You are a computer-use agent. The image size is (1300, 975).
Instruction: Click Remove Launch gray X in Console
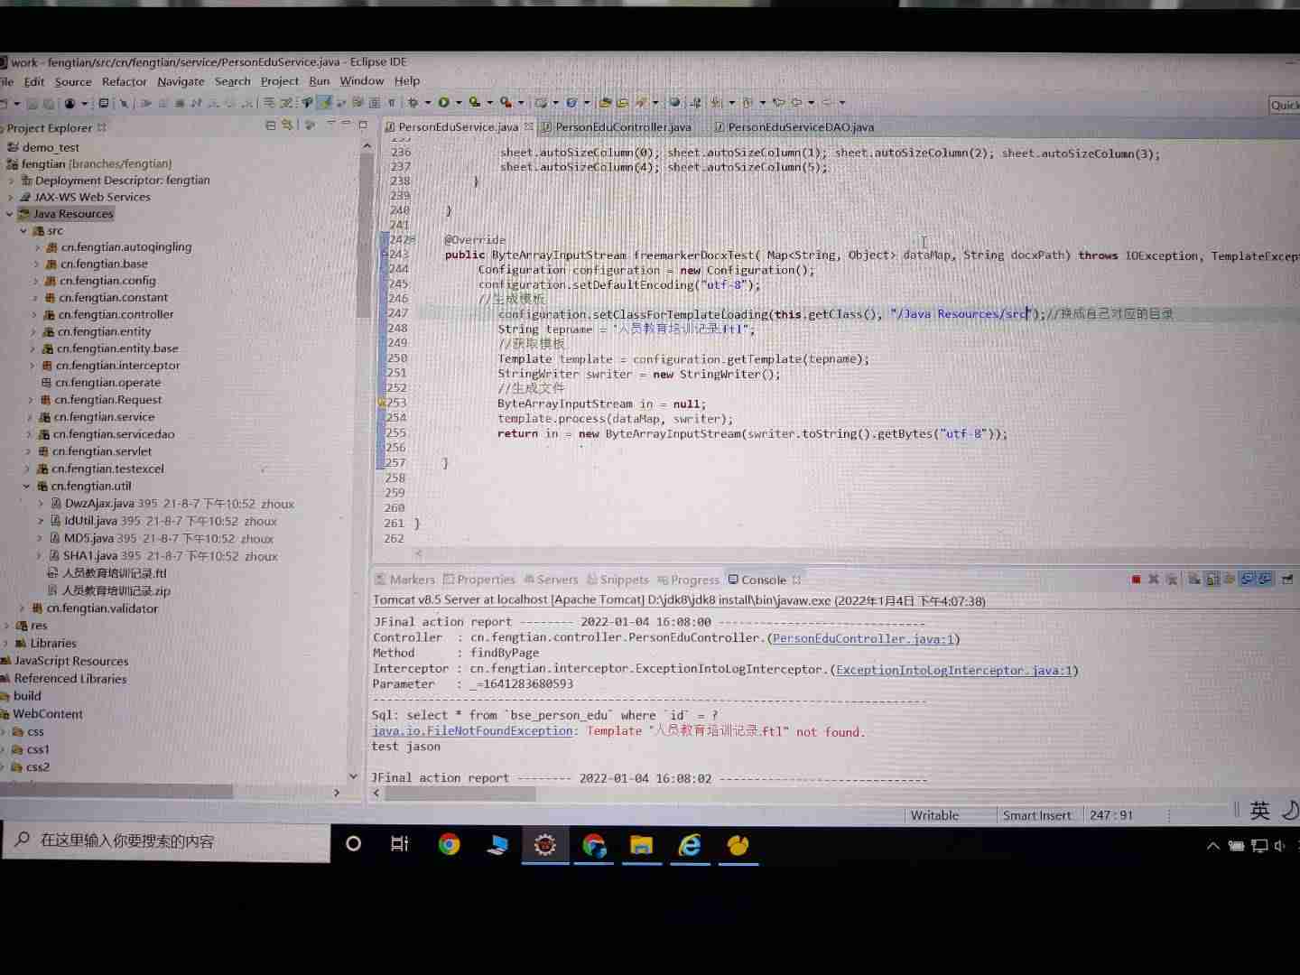[1153, 580]
